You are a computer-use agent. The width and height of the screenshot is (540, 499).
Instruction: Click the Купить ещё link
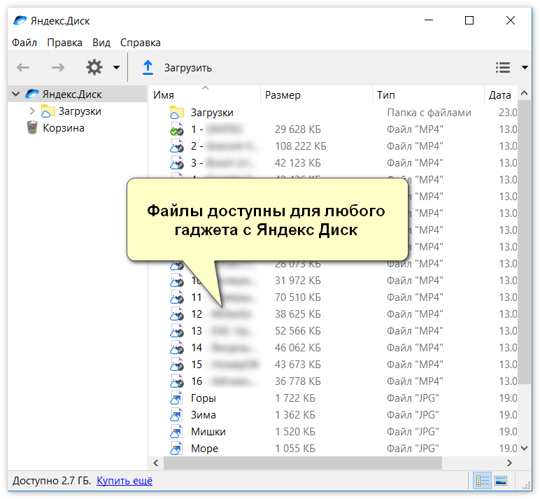point(125,481)
